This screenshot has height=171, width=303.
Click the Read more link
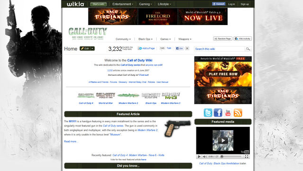(71, 142)
